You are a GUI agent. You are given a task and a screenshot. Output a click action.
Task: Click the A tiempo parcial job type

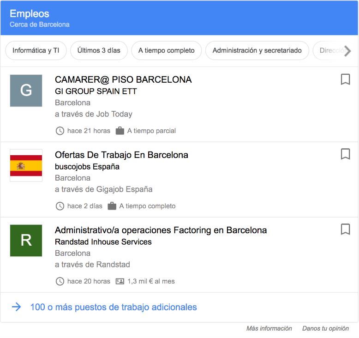pos(151,131)
